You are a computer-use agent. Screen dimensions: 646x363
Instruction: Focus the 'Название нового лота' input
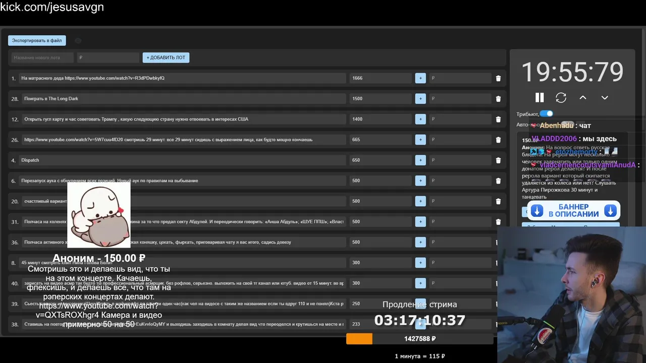click(42, 57)
